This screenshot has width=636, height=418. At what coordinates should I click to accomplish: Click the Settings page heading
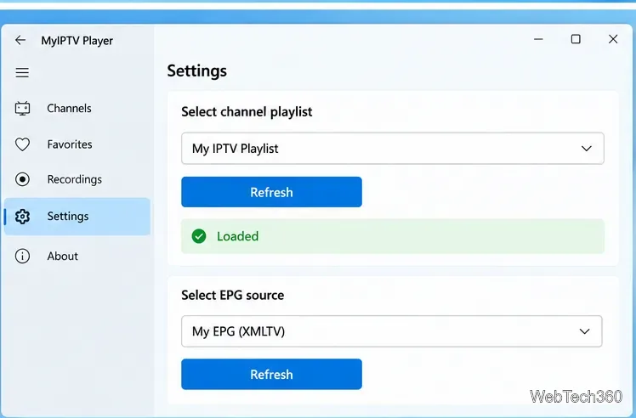[197, 71]
